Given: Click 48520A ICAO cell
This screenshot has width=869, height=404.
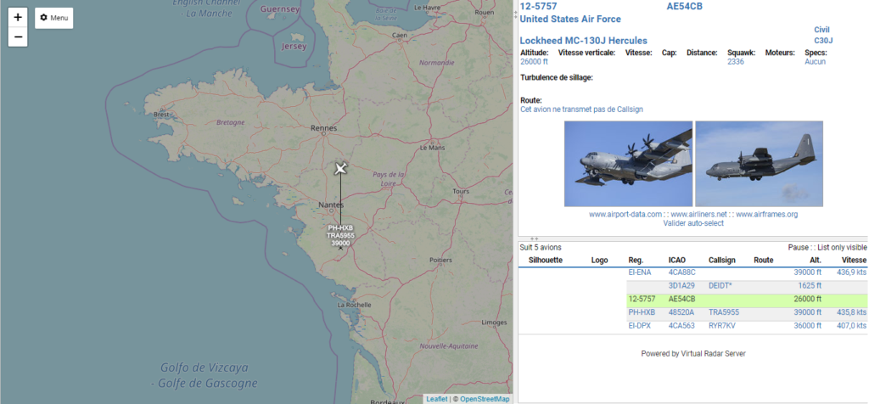Looking at the screenshot, I should 681,312.
